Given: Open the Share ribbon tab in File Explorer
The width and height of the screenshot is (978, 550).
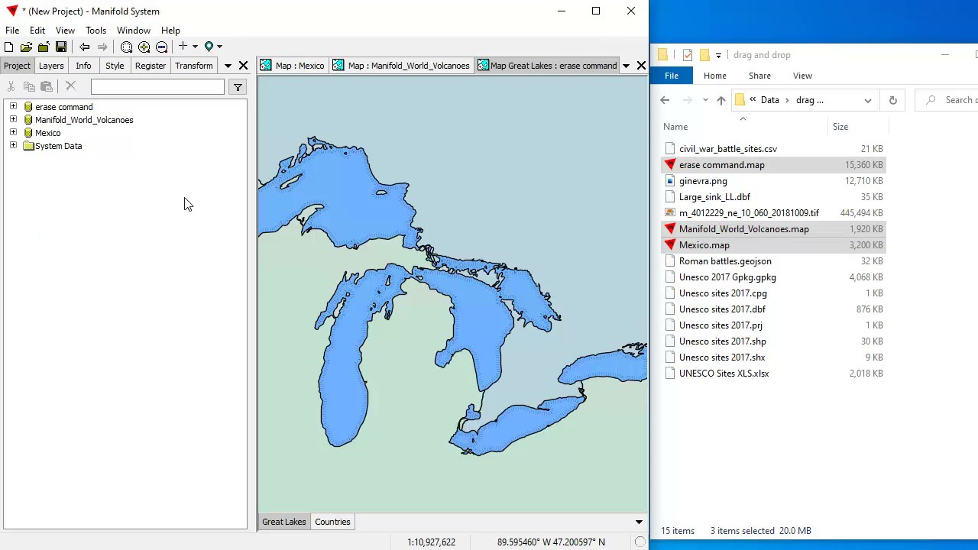Looking at the screenshot, I should pos(759,76).
